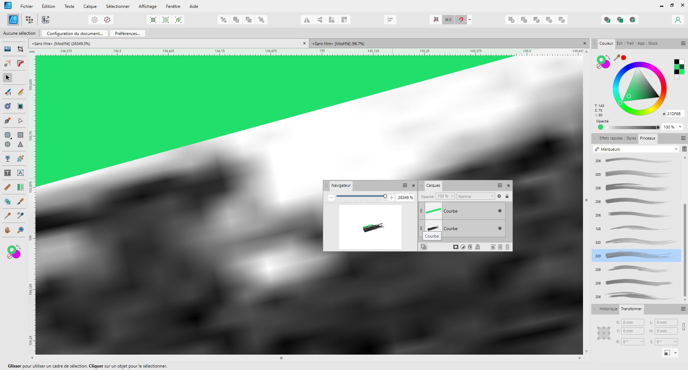
Task: Open the Affichage menu
Action: [148, 6]
